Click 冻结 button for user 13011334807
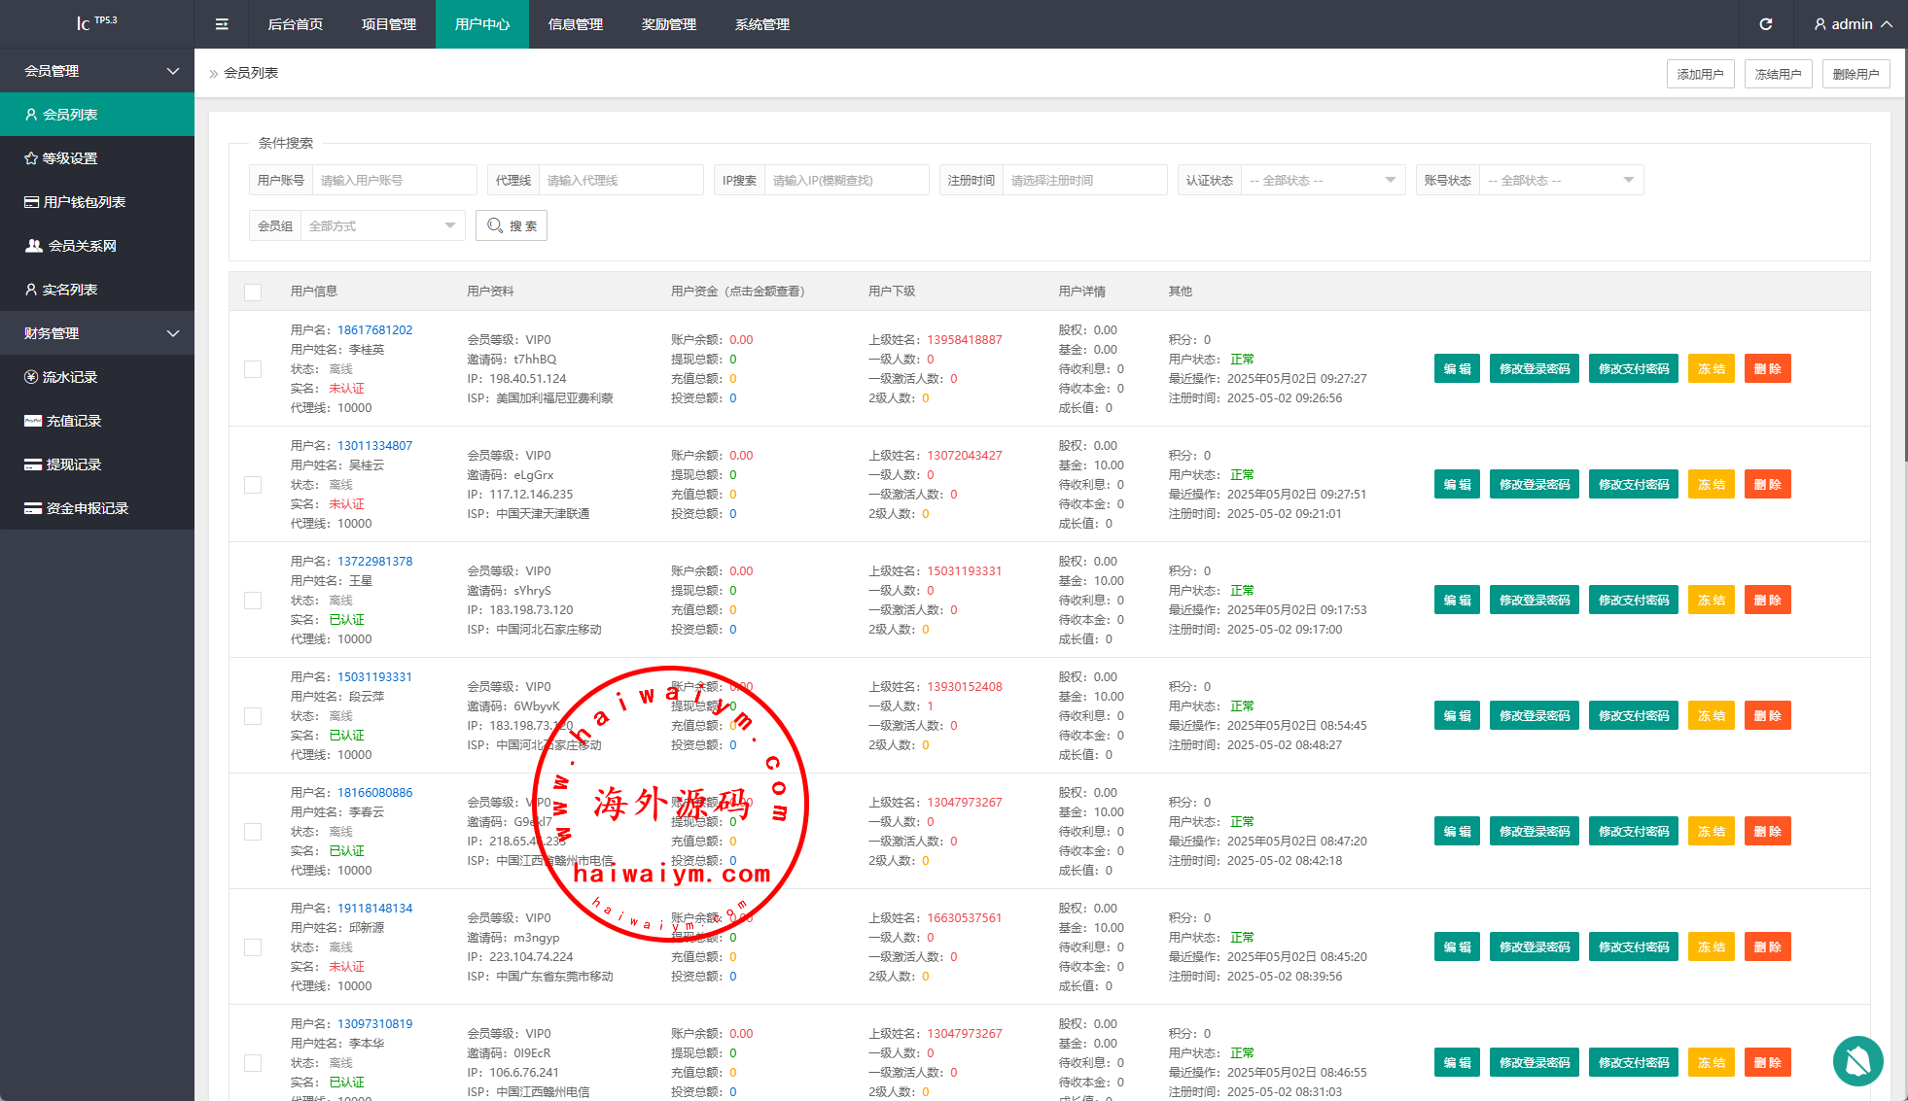Image resolution: width=1908 pixels, height=1101 pixels. click(1711, 485)
